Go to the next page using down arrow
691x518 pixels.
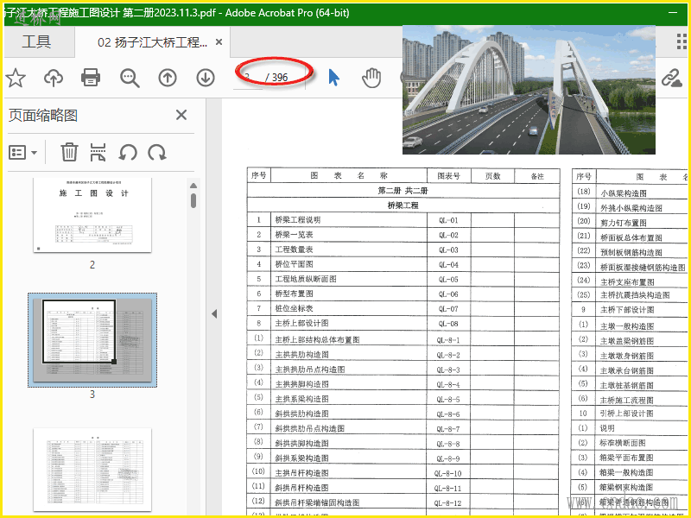206,78
